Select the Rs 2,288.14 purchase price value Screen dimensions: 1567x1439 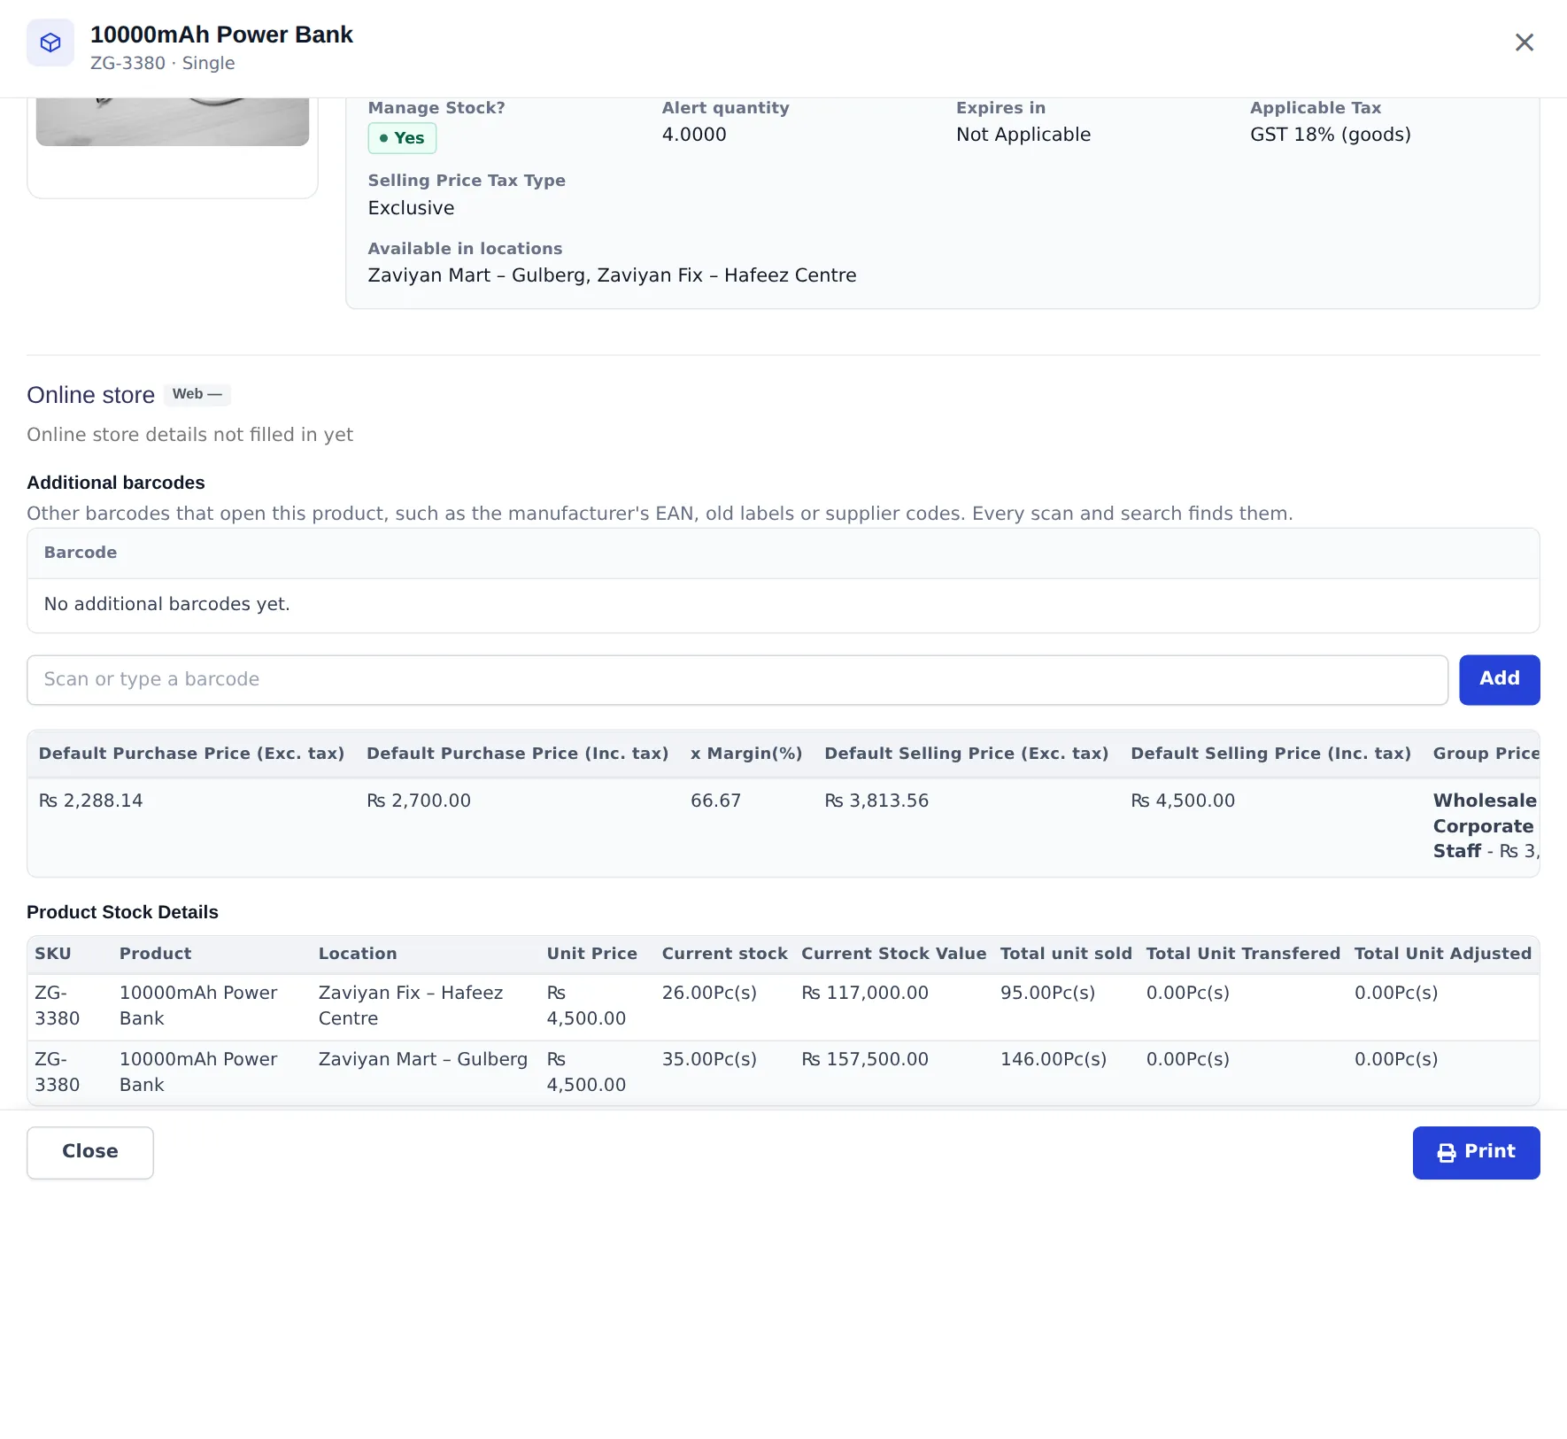90,801
